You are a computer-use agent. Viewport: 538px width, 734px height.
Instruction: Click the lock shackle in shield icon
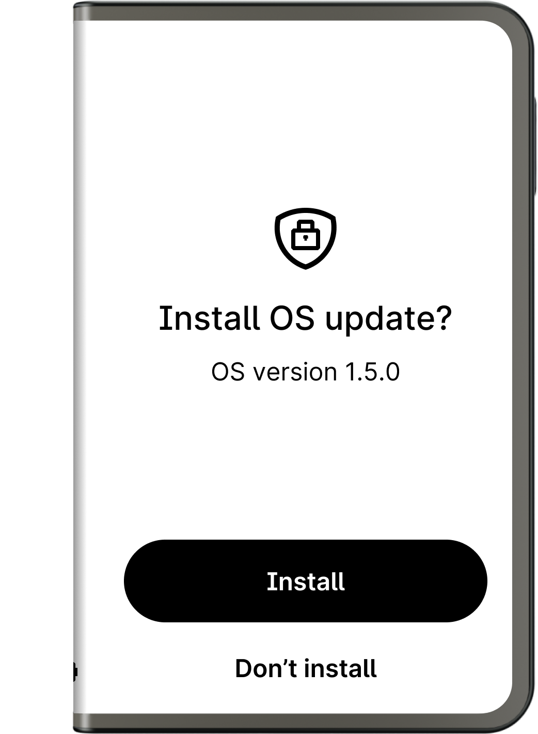[x=306, y=224]
